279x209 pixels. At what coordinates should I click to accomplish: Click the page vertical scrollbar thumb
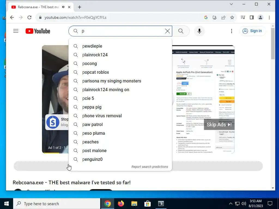(x=273, y=44)
